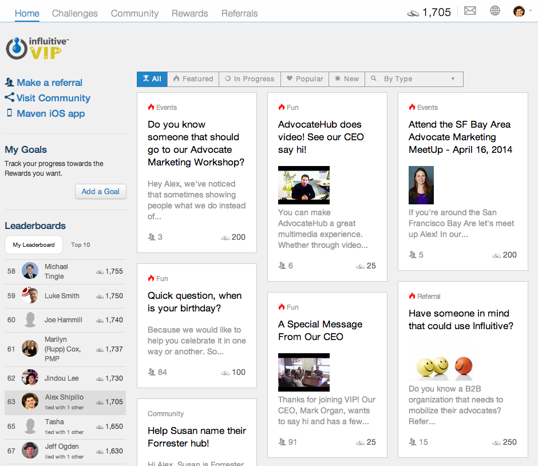Click the participant count icon on the CEO message card
This screenshot has width=538, height=466.
[282, 441]
